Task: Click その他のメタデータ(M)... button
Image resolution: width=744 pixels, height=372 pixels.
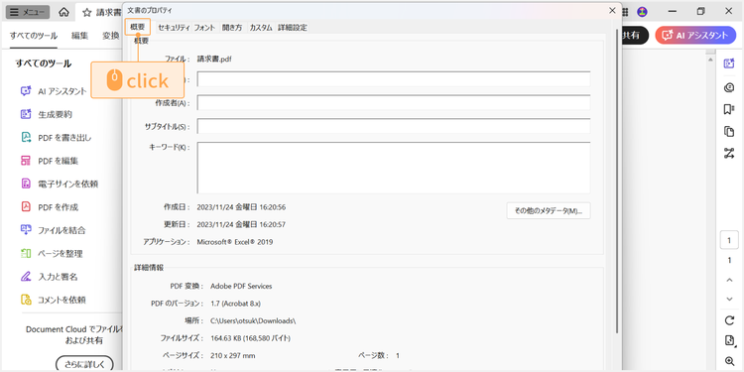Action: (549, 210)
